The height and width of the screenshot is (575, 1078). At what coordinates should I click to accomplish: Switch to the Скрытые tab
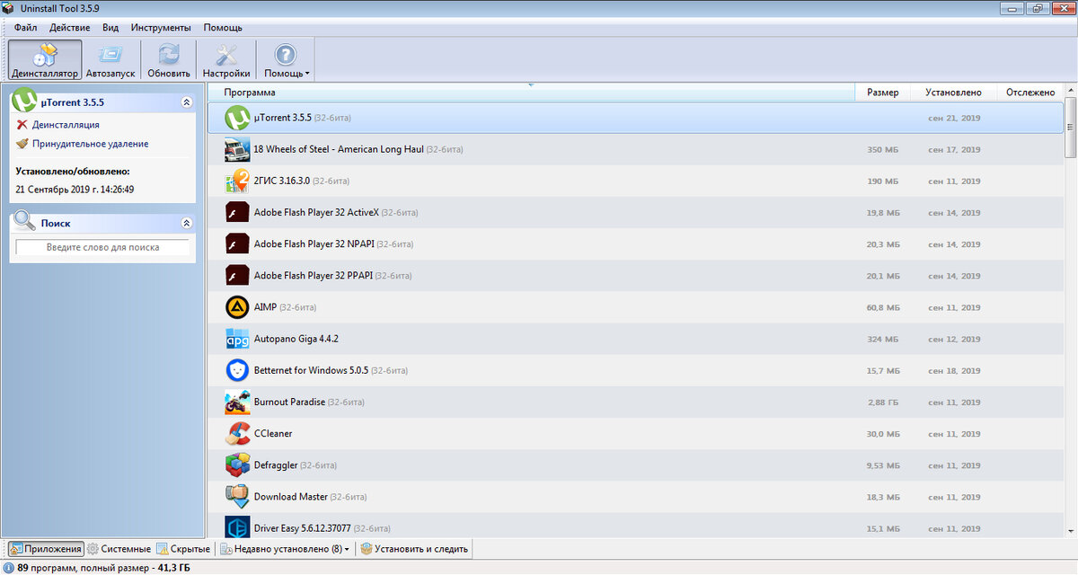[183, 549]
